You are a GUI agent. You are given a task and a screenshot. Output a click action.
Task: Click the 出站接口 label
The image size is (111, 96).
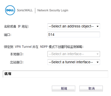pyautogui.click(x=17, y=62)
